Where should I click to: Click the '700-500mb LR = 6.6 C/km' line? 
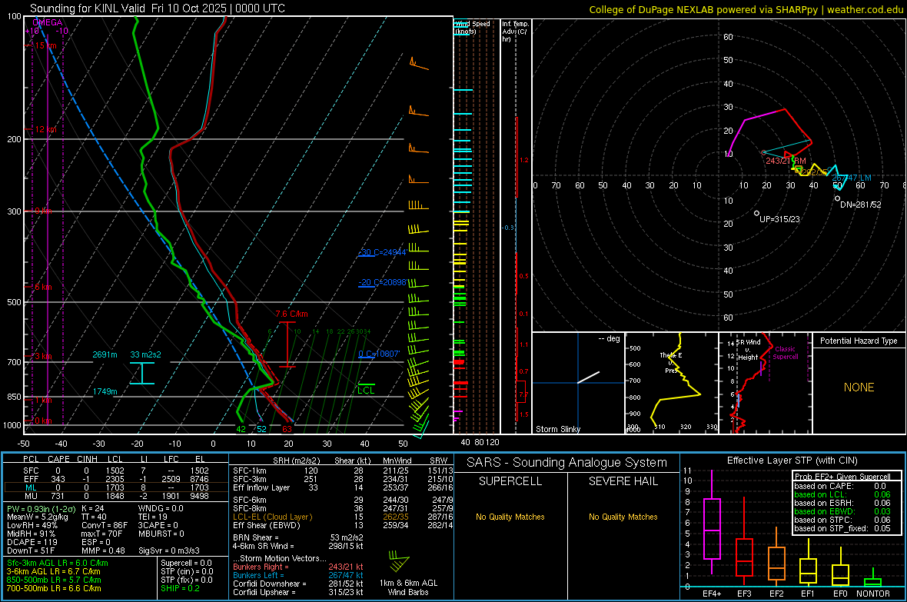pos(54,588)
